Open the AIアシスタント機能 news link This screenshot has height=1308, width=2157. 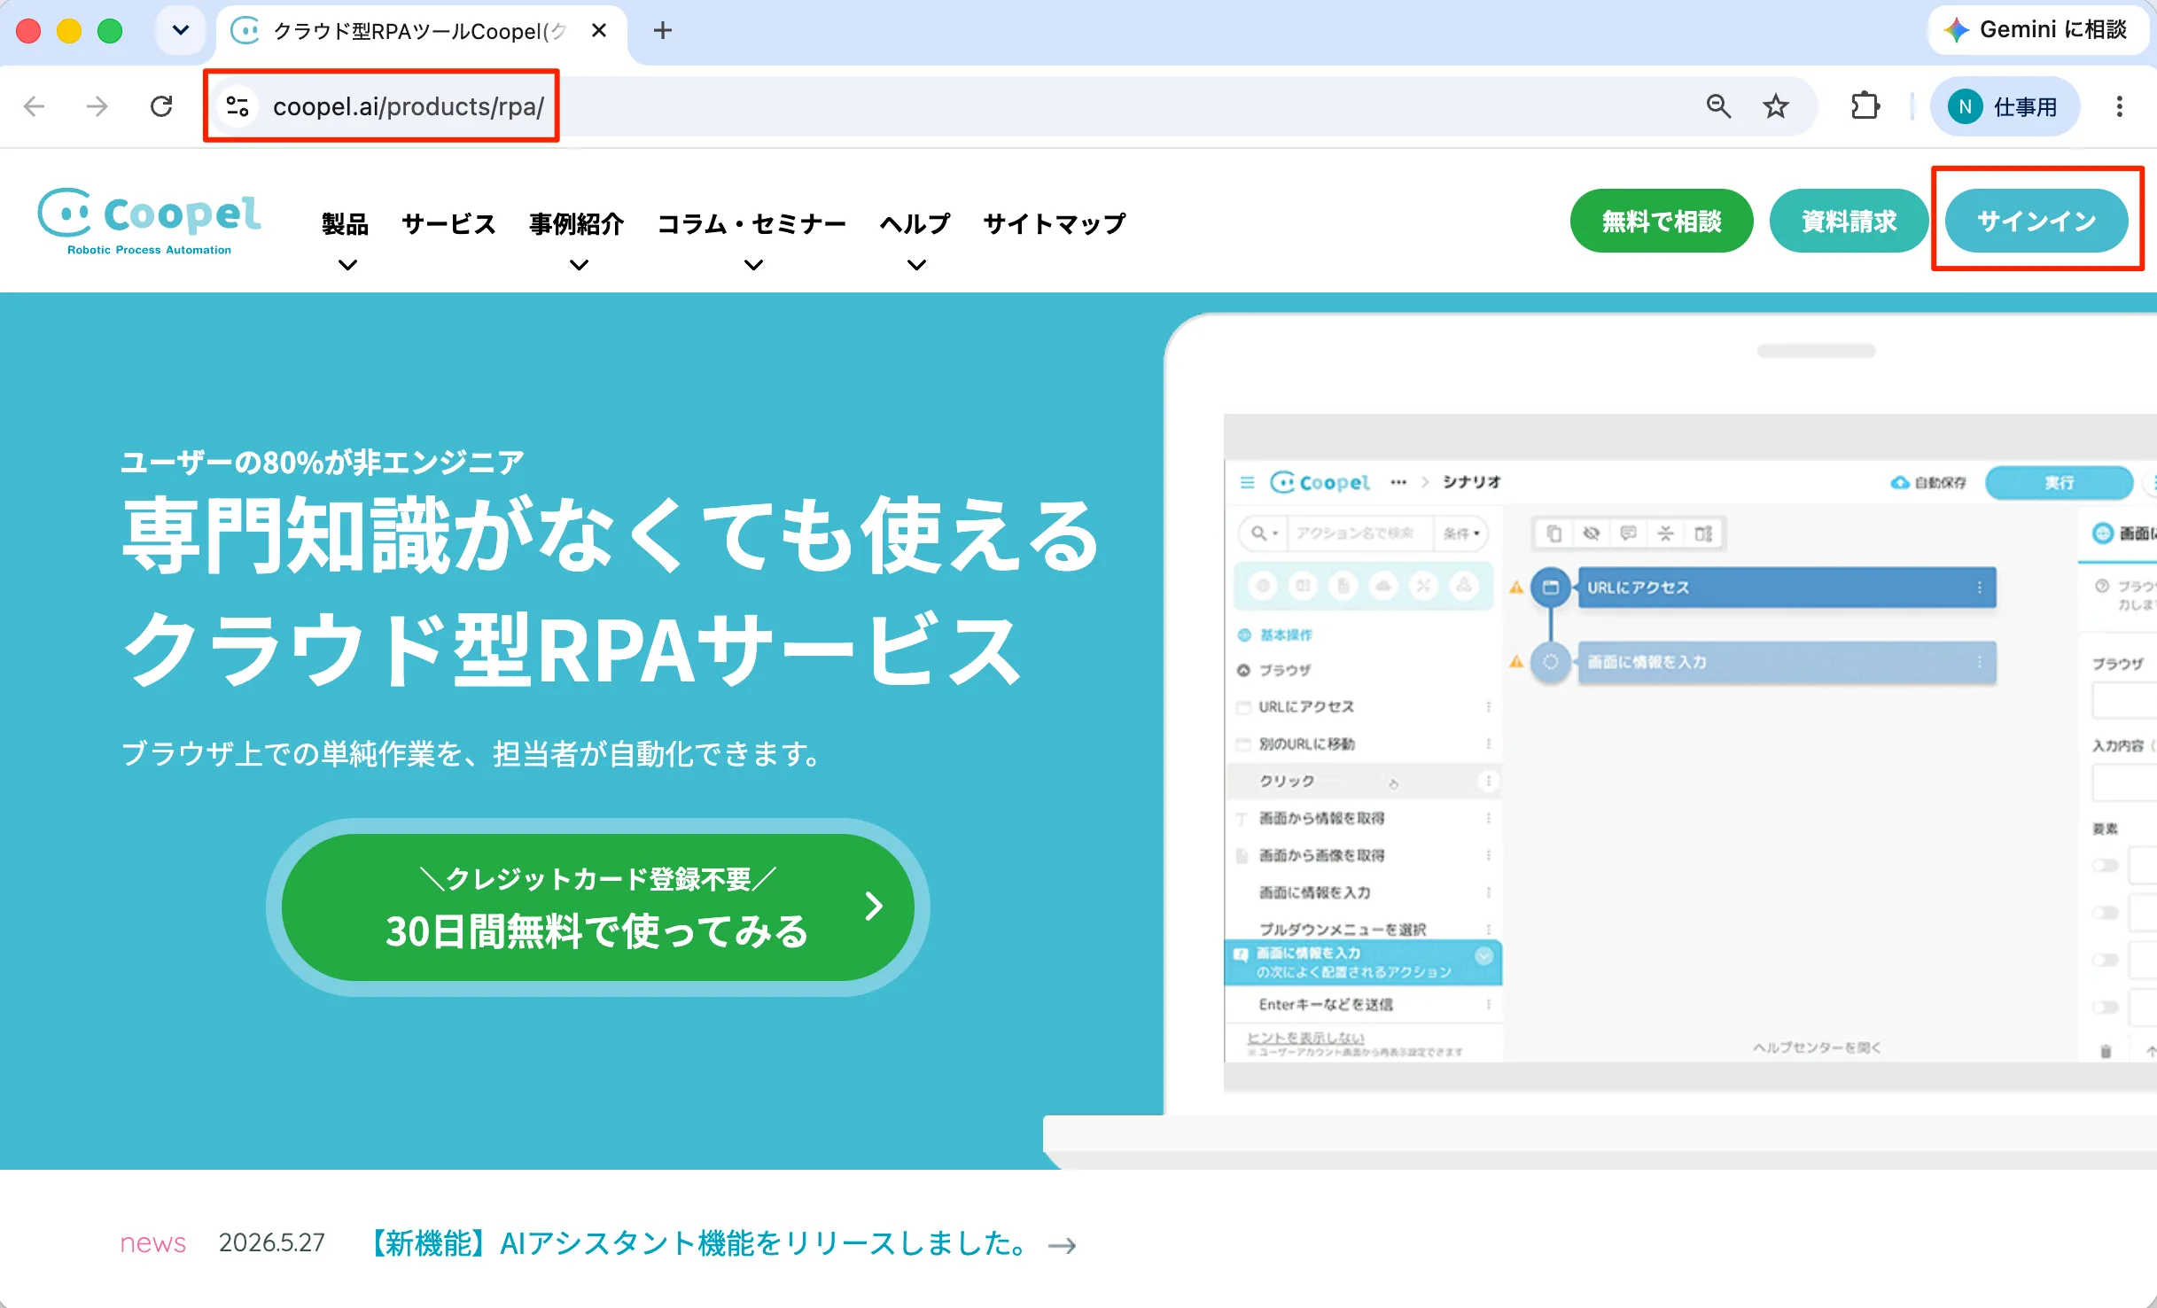[722, 1243]
